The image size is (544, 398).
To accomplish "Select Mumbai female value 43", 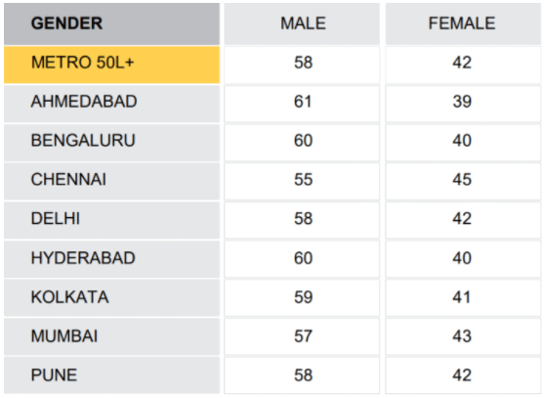I will point(463,337).
